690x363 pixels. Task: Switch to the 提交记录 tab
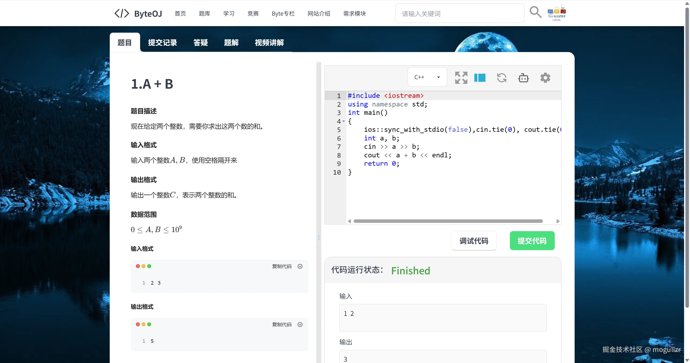coord(163,43)
